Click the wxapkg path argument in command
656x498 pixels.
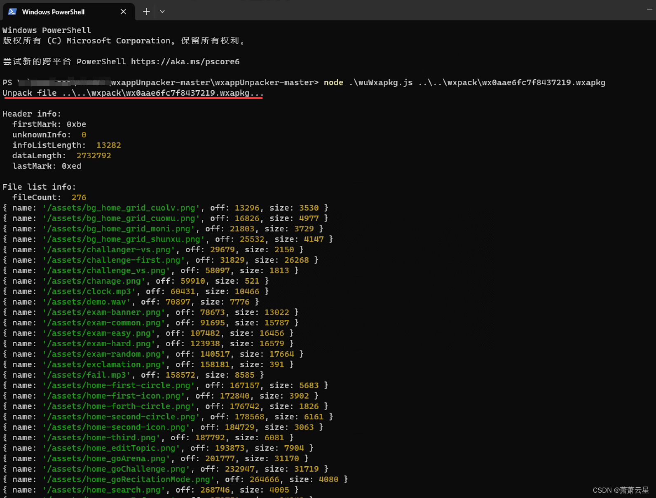tap(511, 82)
